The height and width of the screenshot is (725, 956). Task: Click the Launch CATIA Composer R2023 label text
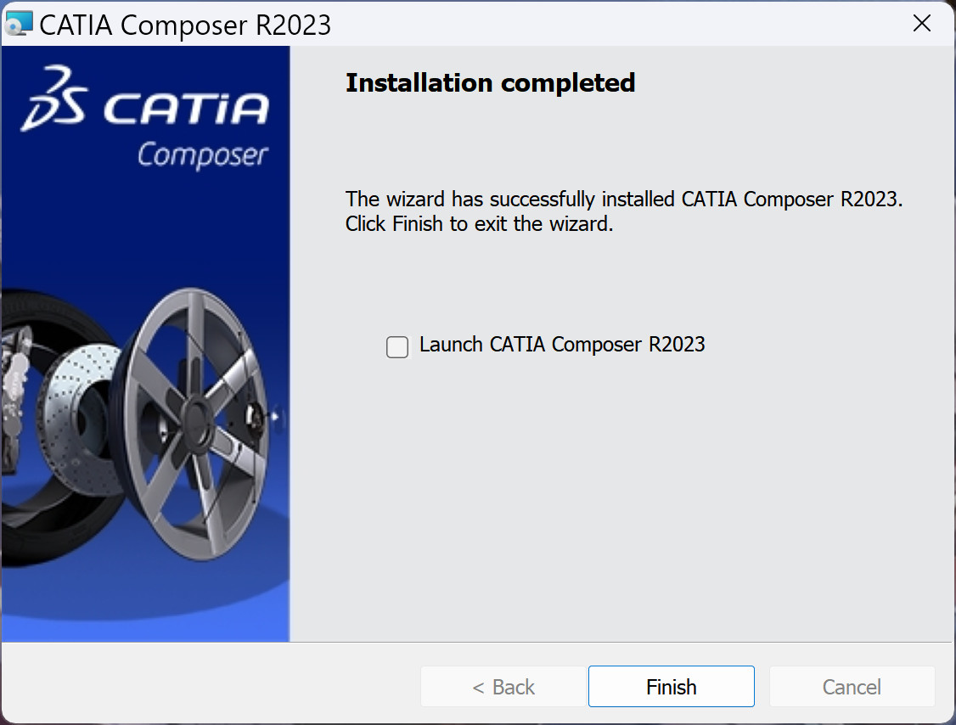562,345
